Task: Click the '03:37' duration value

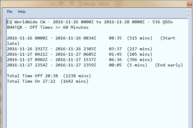Action: point(115,49)
